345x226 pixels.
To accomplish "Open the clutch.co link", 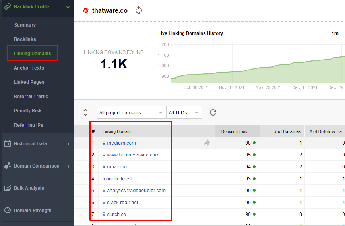I will pyautogui.click(x=116, y=214).
